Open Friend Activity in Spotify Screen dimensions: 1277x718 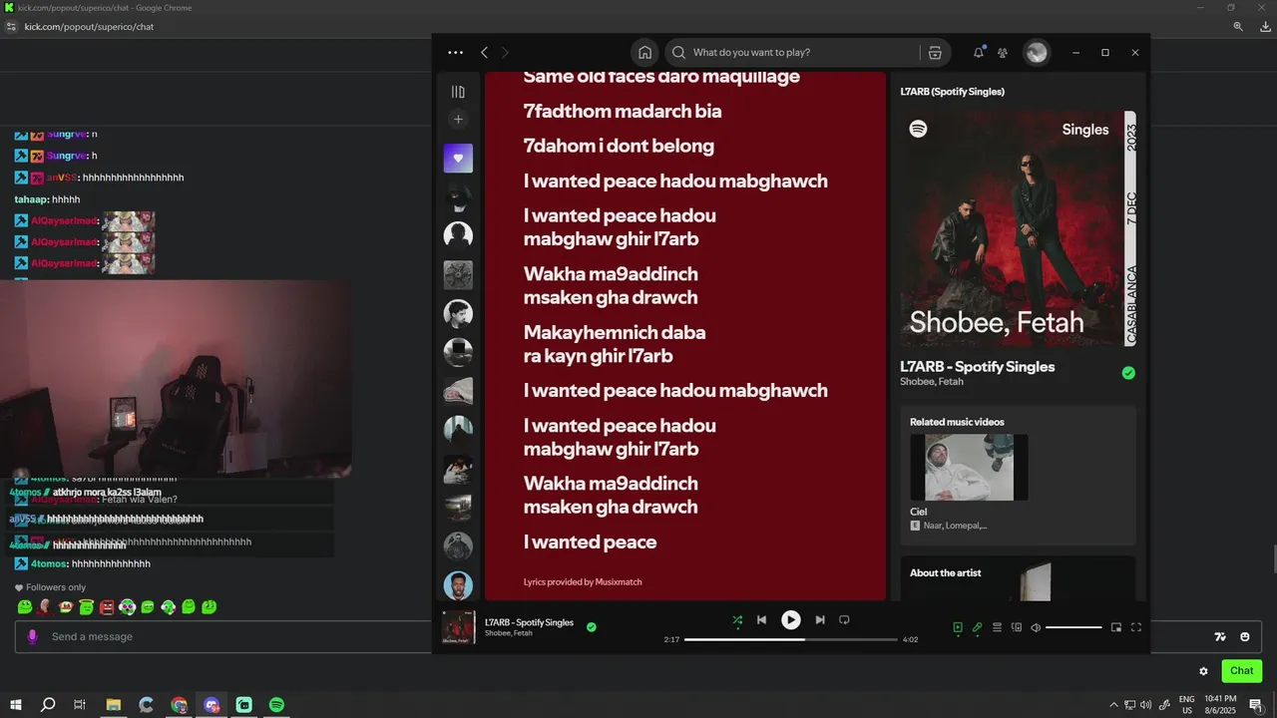pyautogui.click(x=1003, y=52)
